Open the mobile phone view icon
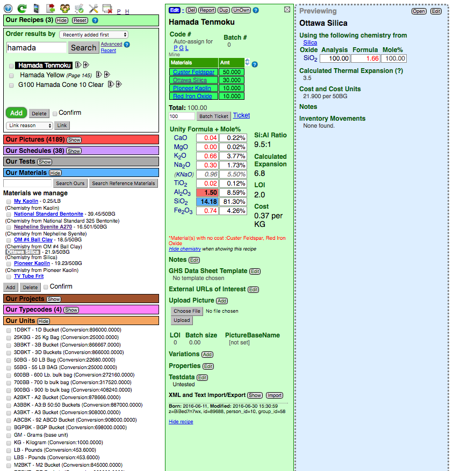 pyautogui.click(x=36, y=9)
